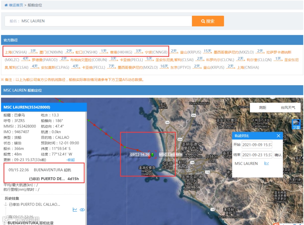Select 上海(CNSHA) first port in route
This screenshot has width=304, height=225.
[16, 52]
